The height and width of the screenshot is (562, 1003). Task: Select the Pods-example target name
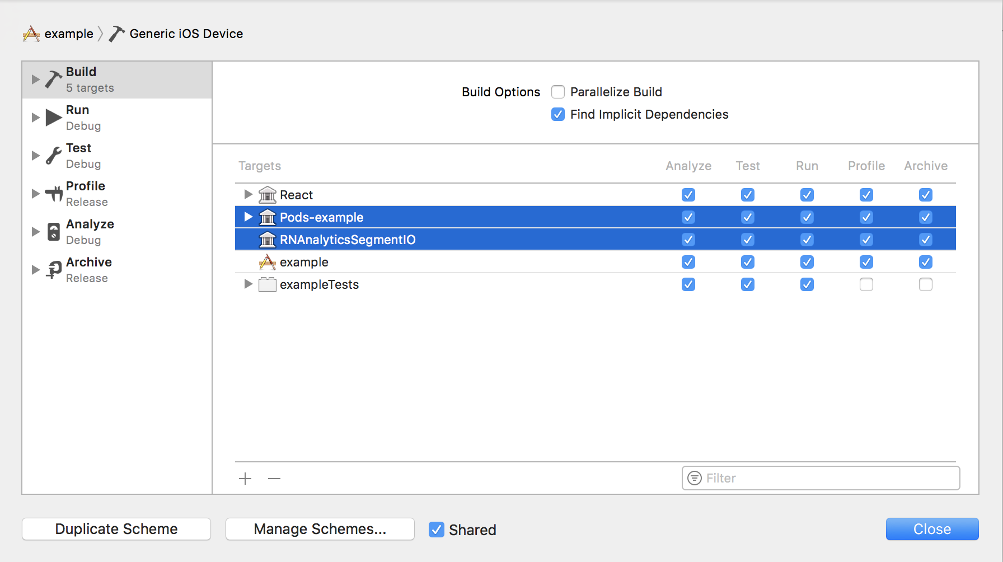[321, 217]
